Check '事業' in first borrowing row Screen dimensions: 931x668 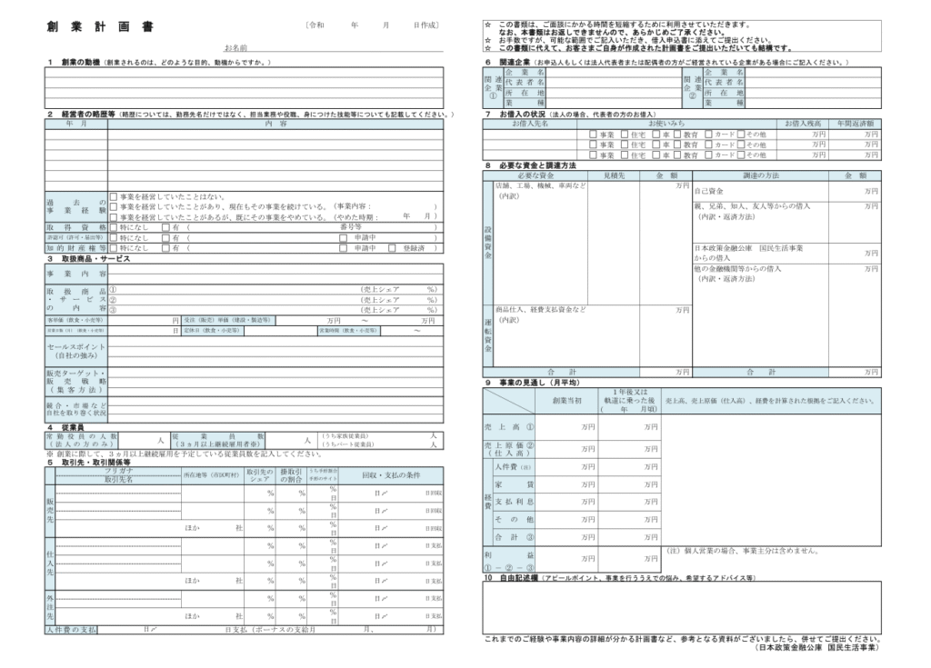[594, 134]
